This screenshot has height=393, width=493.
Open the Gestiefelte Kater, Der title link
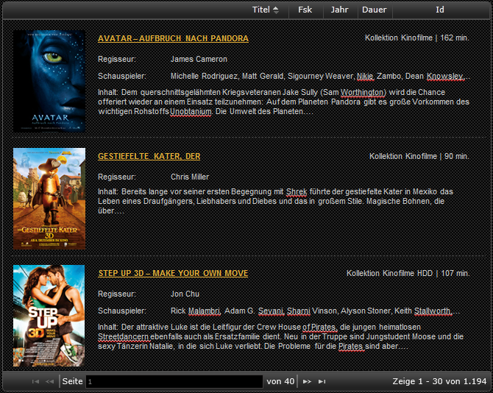click(149, 156)
